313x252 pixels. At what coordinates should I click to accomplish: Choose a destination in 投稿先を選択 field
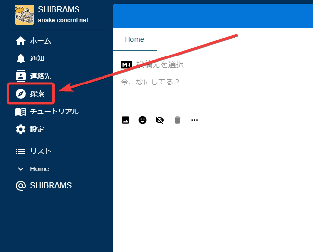click(x=160, y=64)
